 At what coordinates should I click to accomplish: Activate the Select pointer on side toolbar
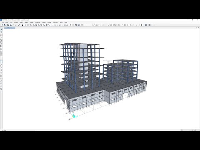click(1, 29)
